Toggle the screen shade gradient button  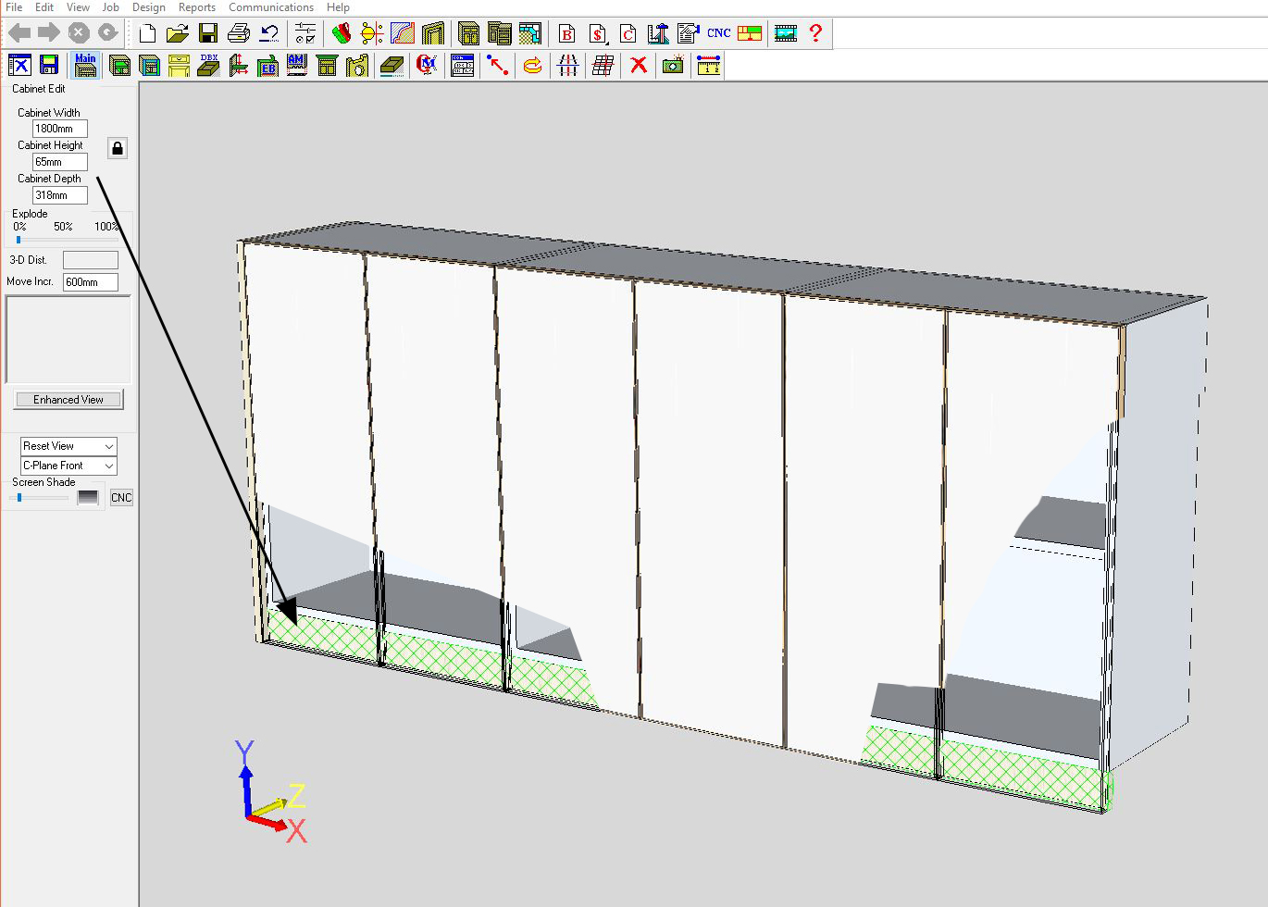(88, 498)
